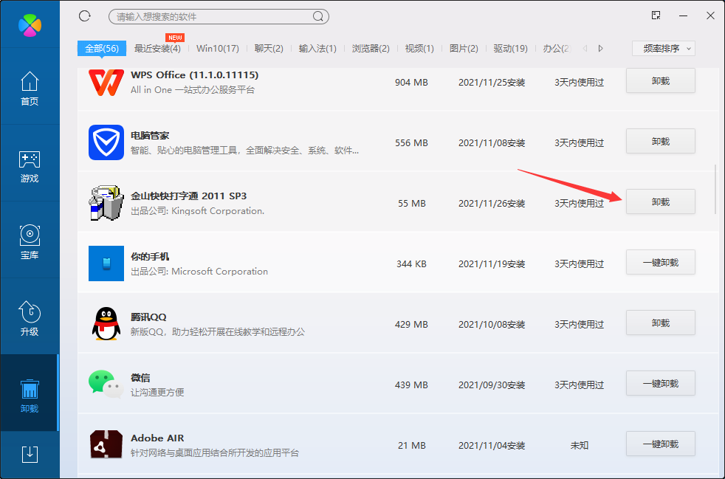This screenshot has height=479, width=725.
Task: Switch to 图片(2) tab
Action: point(464,49)
